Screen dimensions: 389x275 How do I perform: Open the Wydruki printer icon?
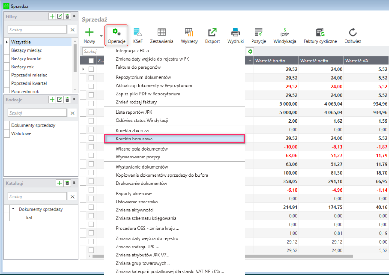tap(235, 32)
